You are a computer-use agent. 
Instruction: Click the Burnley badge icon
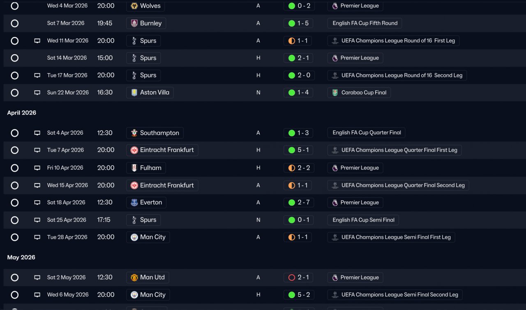click(134, 23)
